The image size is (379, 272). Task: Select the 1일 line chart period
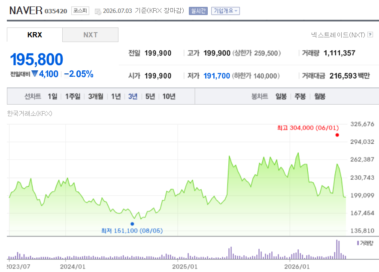tap(52, 97)
